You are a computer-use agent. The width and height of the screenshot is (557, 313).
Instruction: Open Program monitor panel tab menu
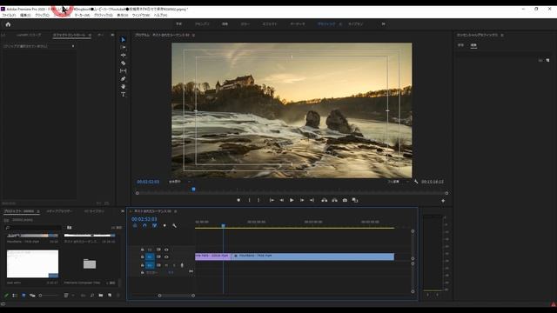[x=193, y=35]
